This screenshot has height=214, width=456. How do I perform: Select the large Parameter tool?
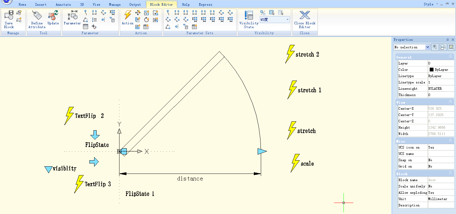(x=72, y=16)
